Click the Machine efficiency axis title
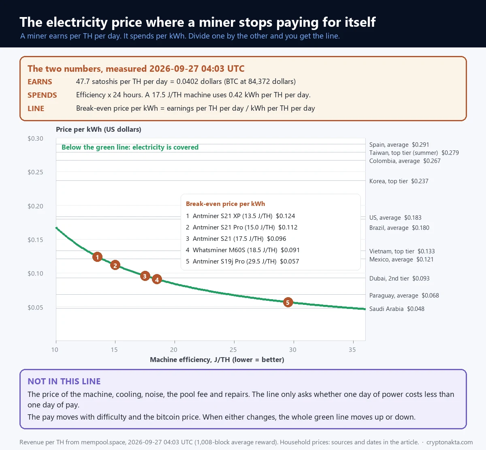This screenshot has height=450, width=486. coord(217,360)
